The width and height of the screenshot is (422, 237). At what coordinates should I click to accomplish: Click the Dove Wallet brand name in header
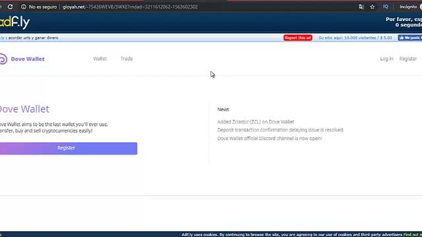(28, 59)
